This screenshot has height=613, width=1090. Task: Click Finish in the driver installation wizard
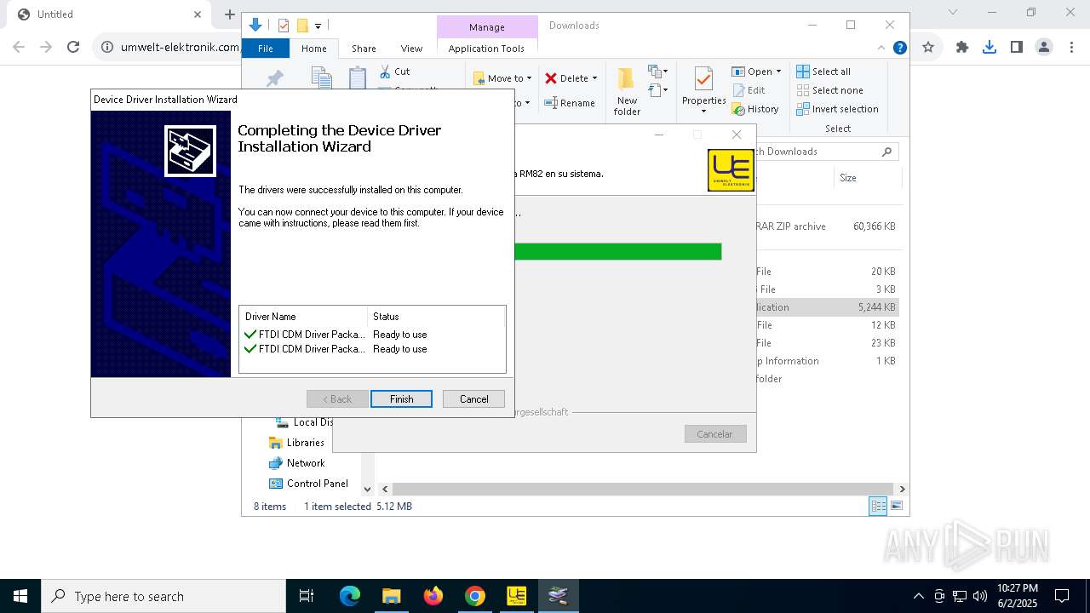click(401, 398)
